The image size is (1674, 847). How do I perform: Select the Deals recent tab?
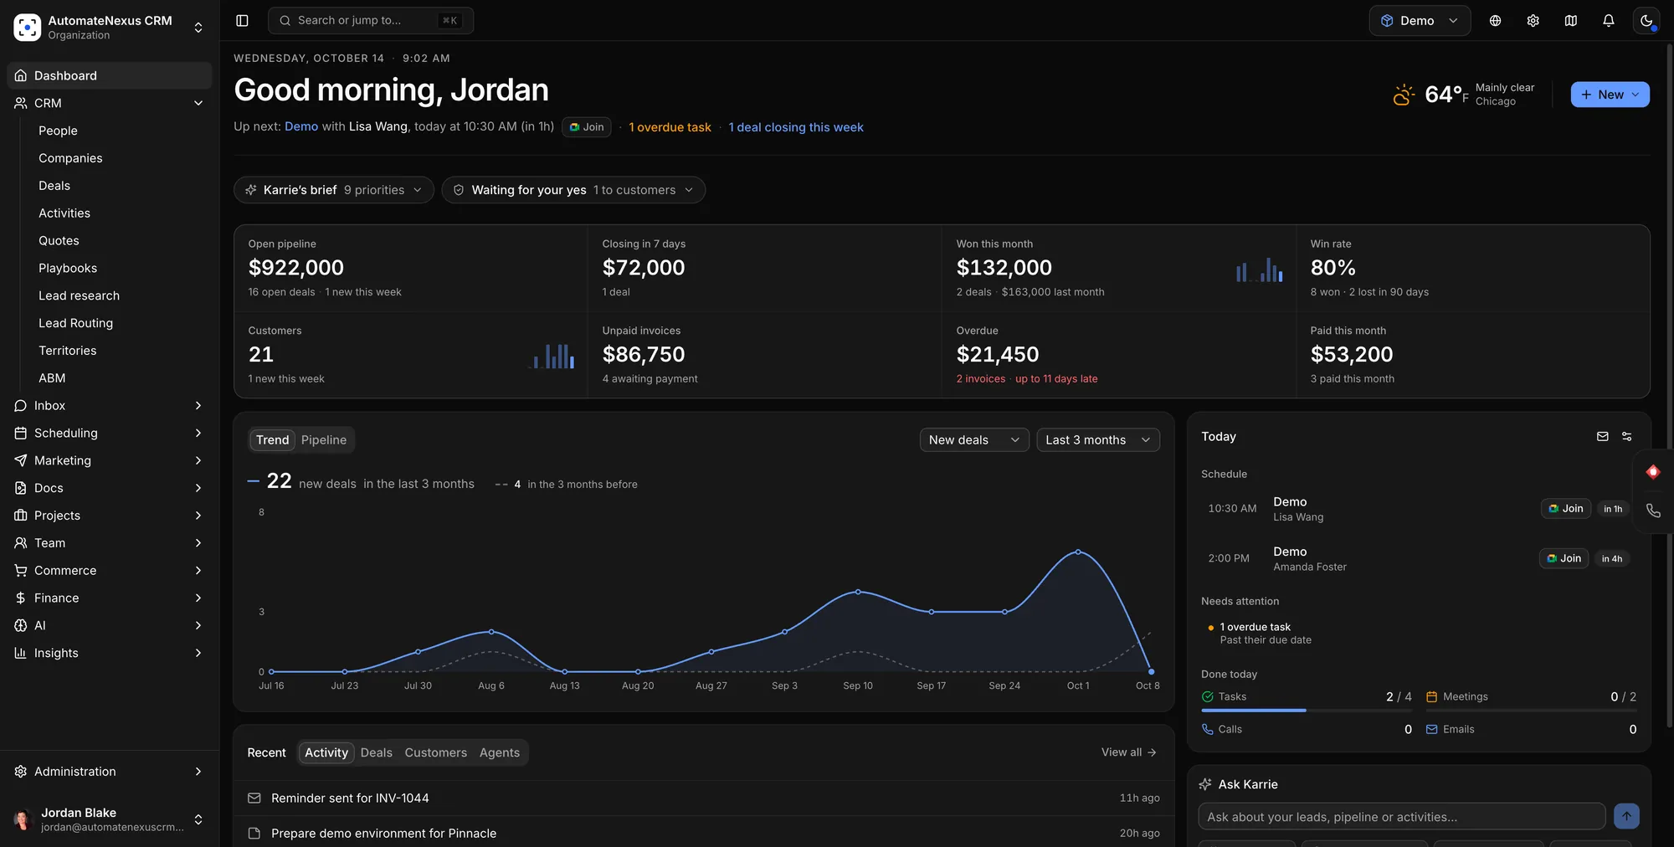pyautogui.click(x=376, y=752)
